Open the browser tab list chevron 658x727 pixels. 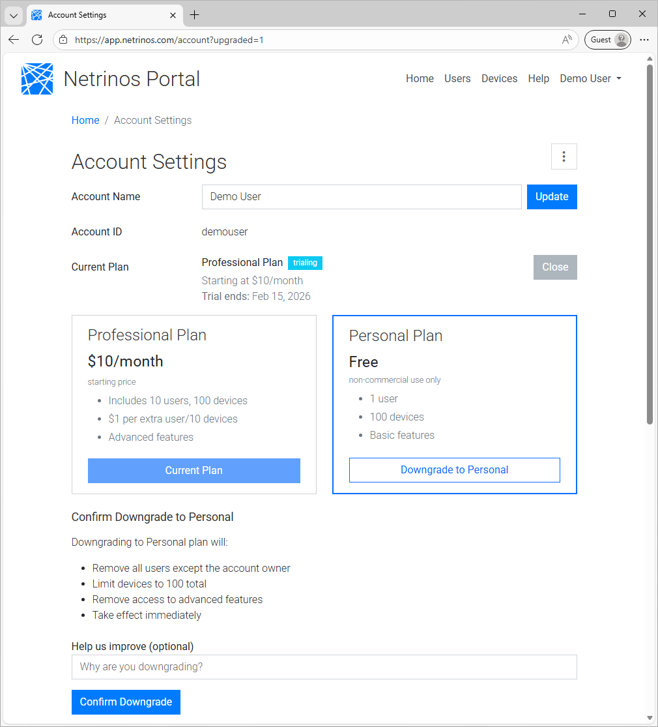pos(14,15)
